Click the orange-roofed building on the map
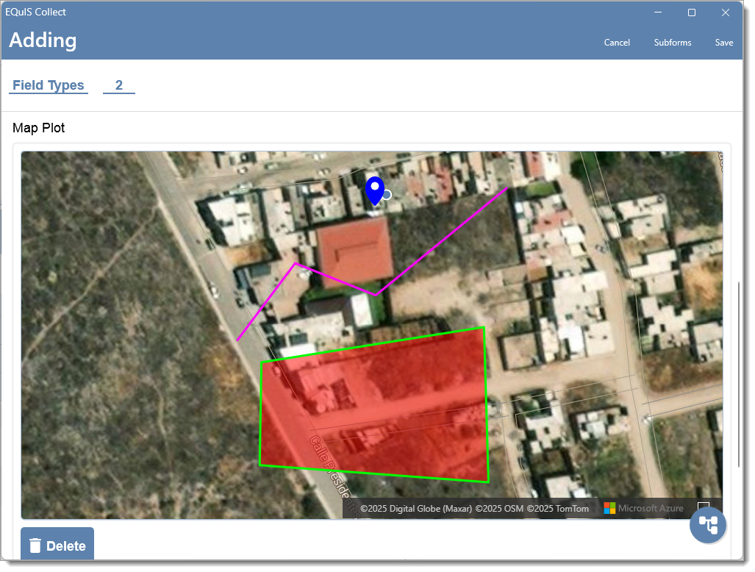The image size is (755, 572). 355,251
